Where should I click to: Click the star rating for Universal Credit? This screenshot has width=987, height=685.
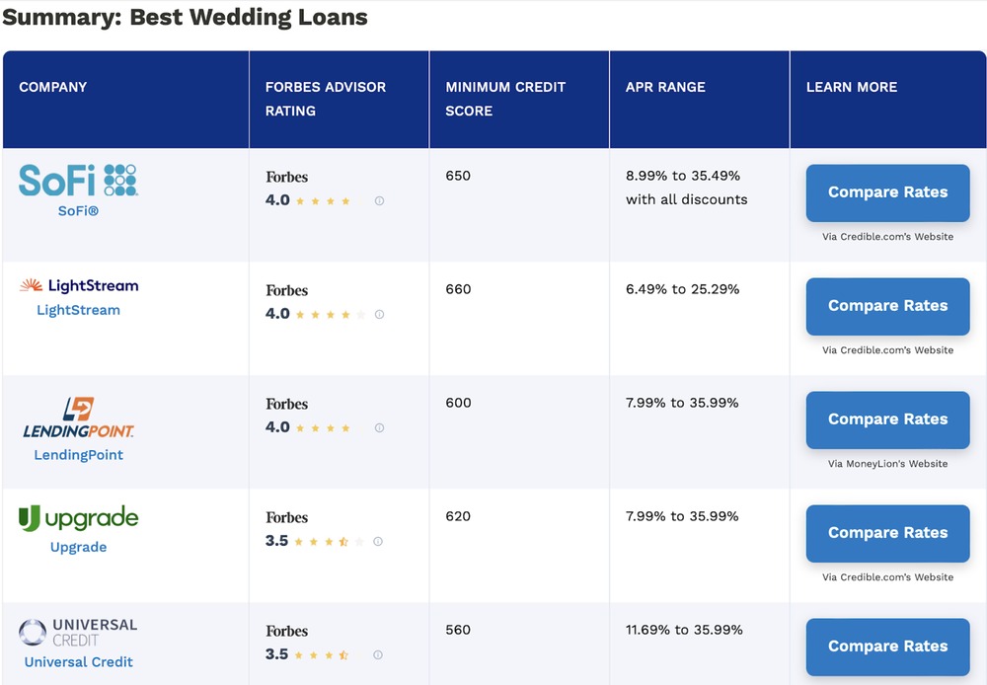[329, 654]
